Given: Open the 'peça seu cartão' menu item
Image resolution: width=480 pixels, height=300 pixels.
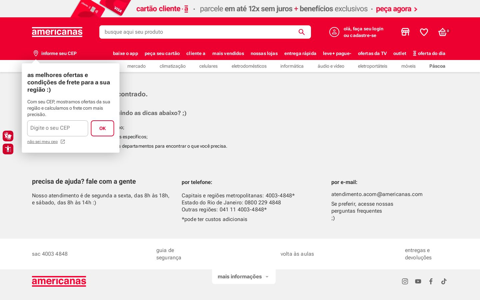Looking at the screenshot, I should (162, 53).
